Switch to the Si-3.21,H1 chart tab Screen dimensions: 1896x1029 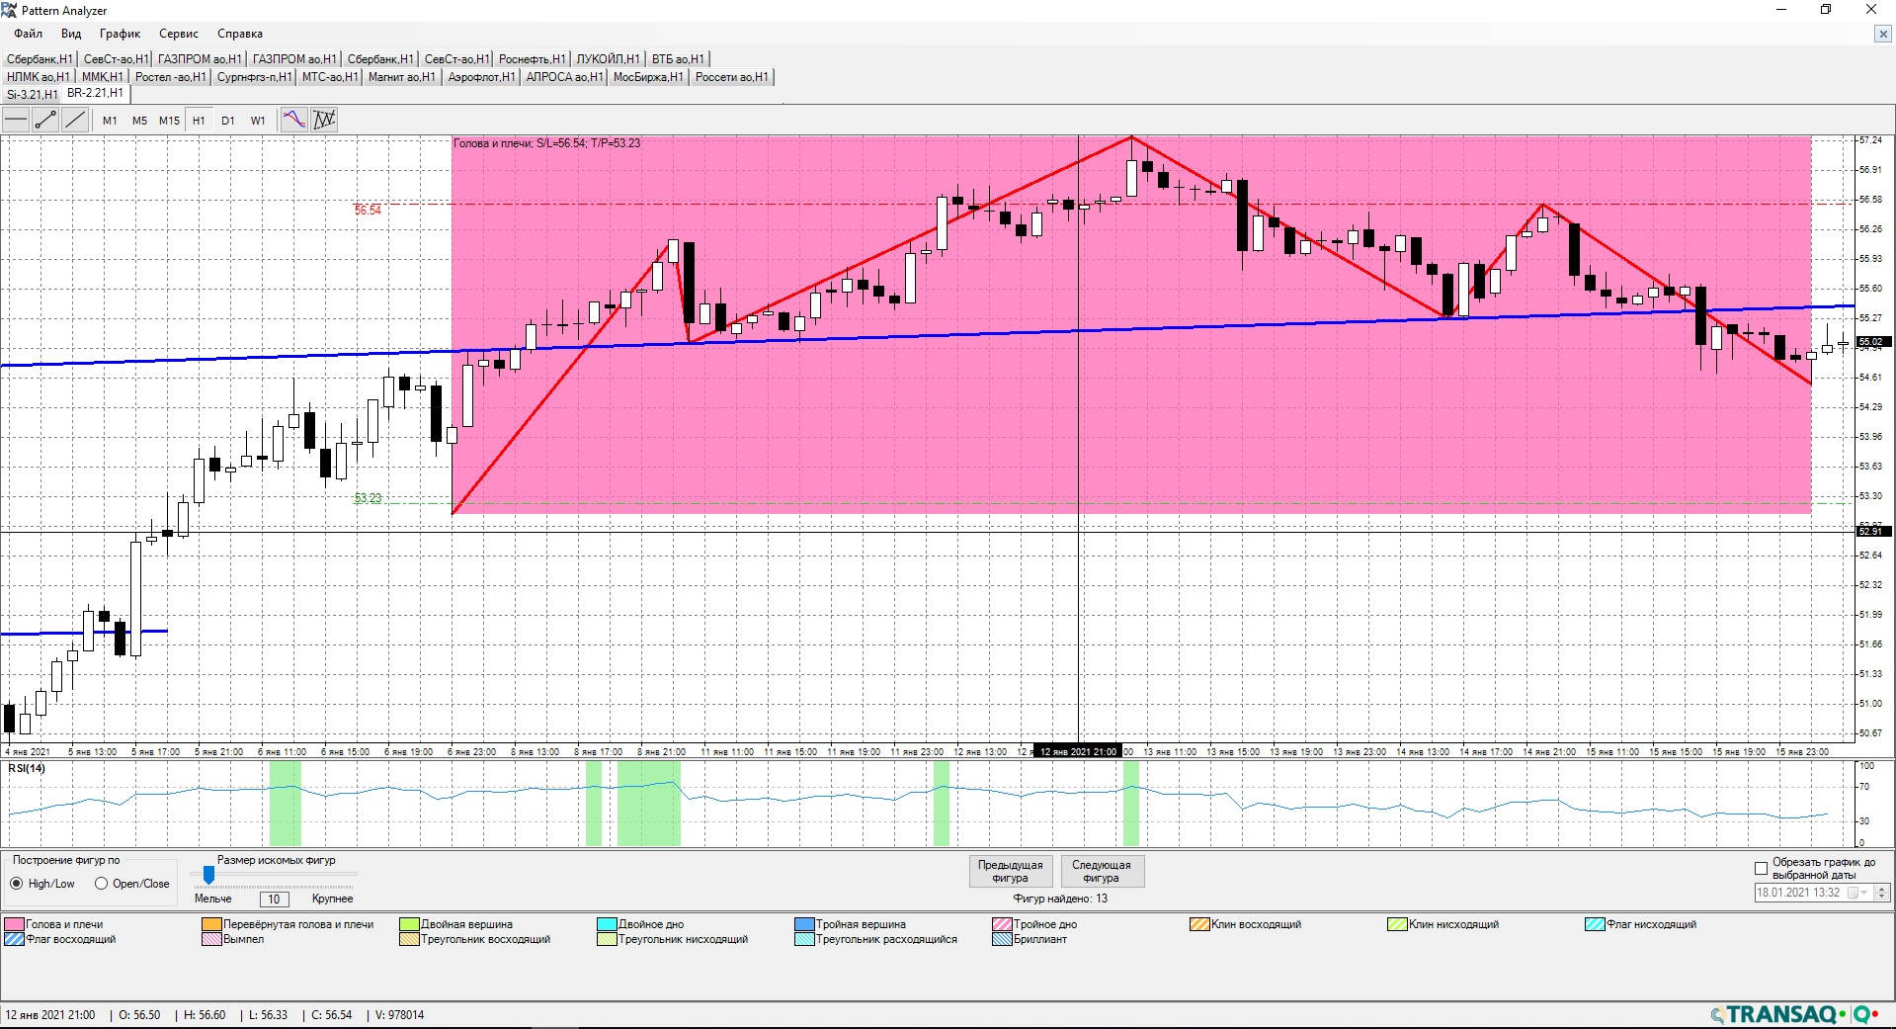[32, 95]
